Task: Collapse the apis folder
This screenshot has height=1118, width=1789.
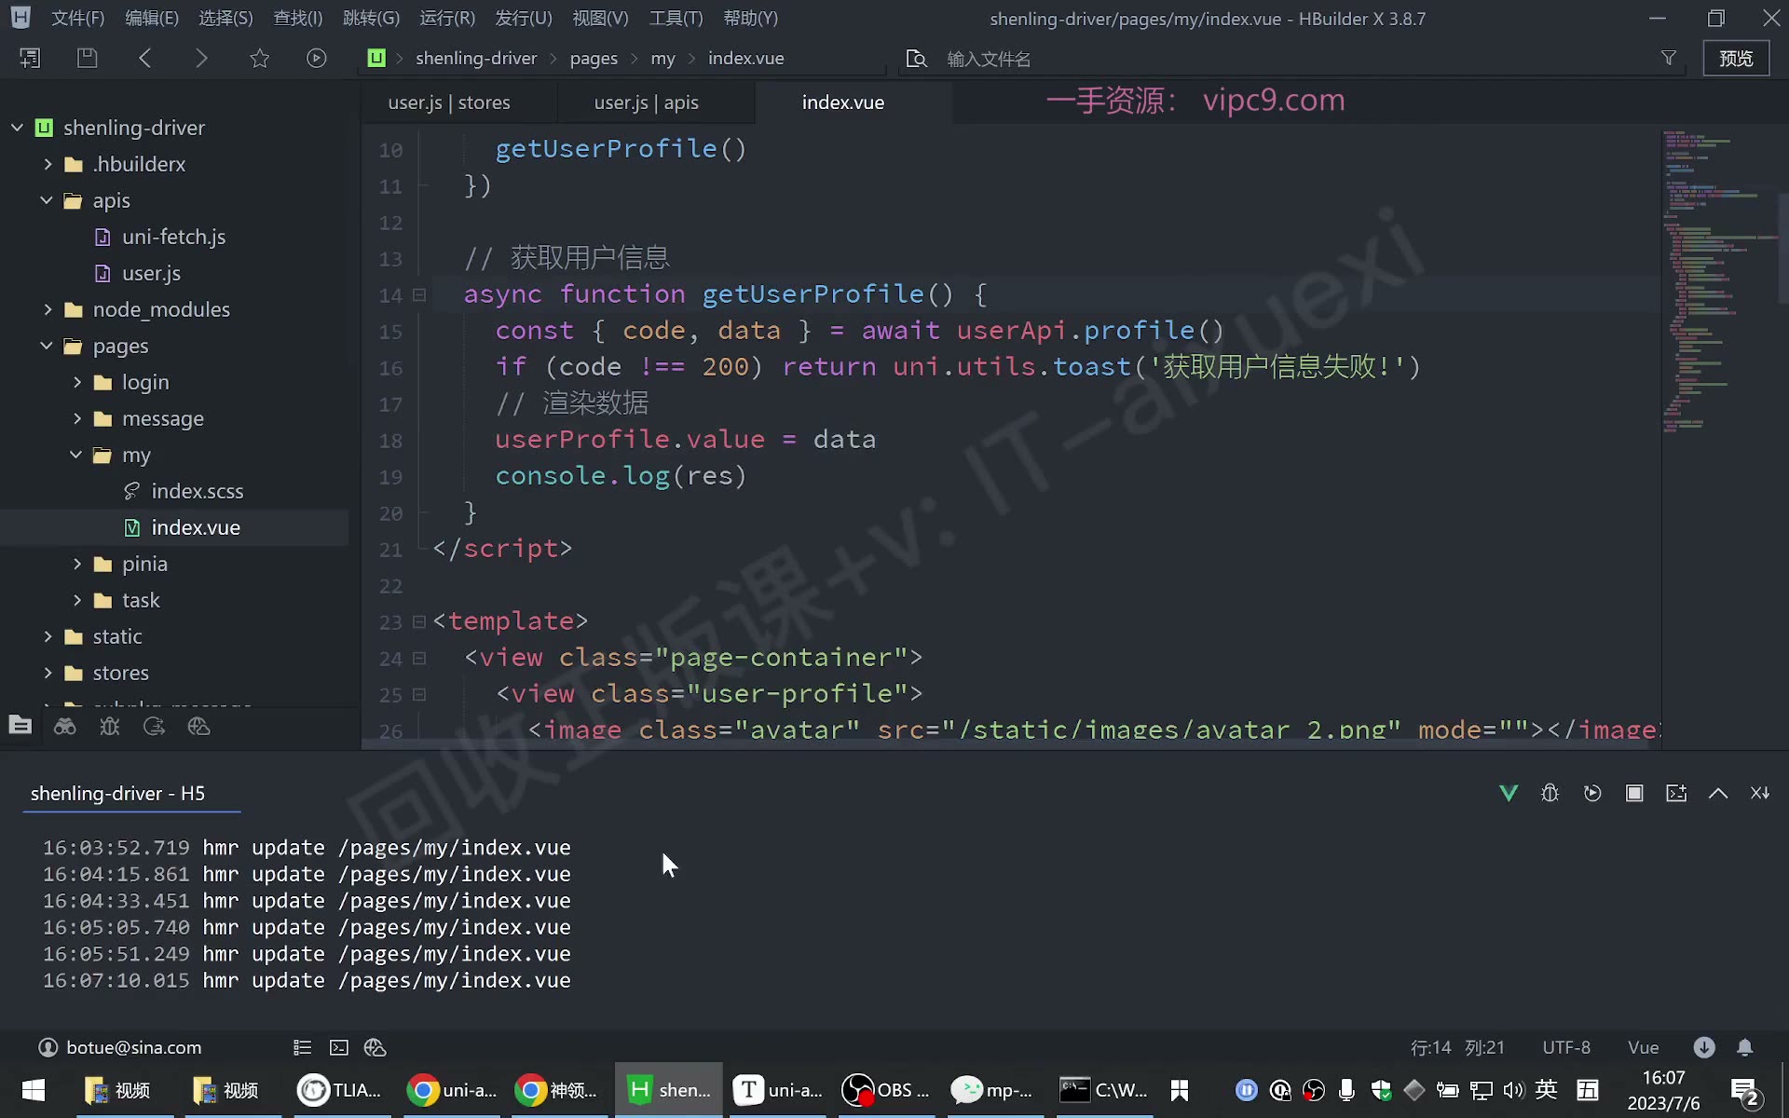Action: pos(47,200)
